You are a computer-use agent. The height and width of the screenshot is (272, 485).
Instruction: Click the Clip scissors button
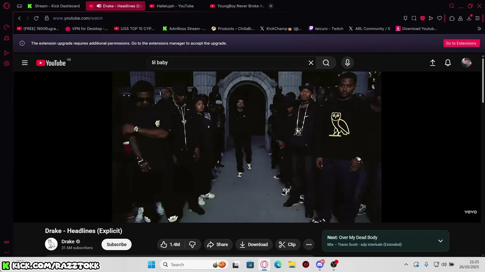coord(288,244)
